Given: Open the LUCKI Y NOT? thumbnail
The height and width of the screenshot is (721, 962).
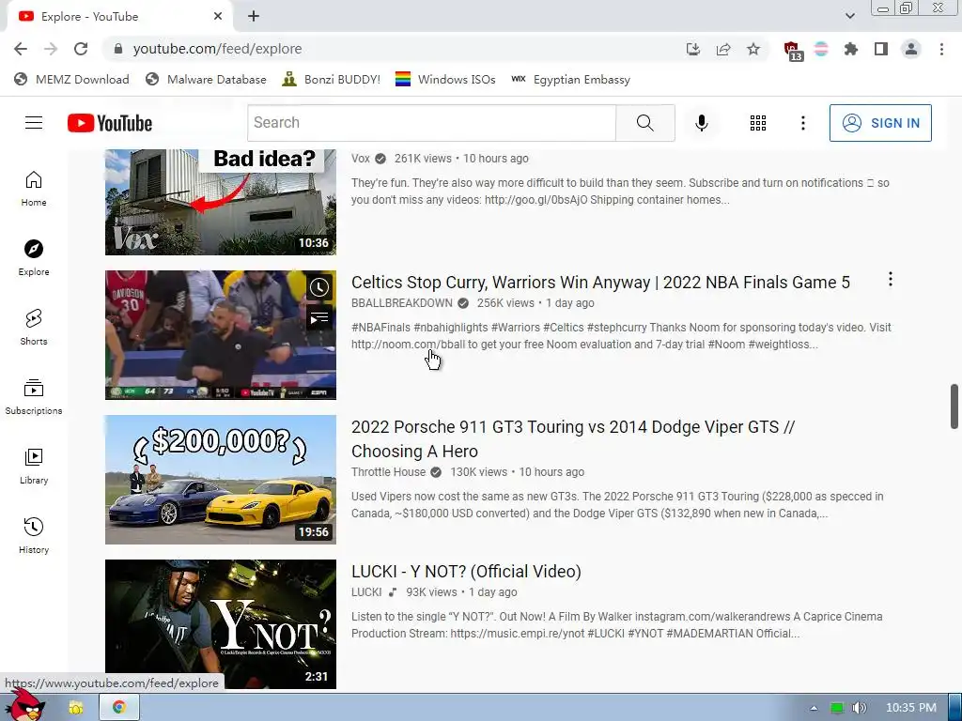Looking at the screenshot, I should point(221,624).
